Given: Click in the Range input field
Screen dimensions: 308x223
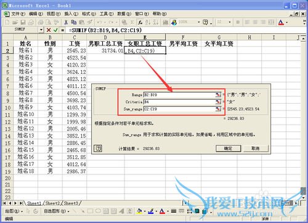Looking at the screenshot, I should tap(179, 95).
